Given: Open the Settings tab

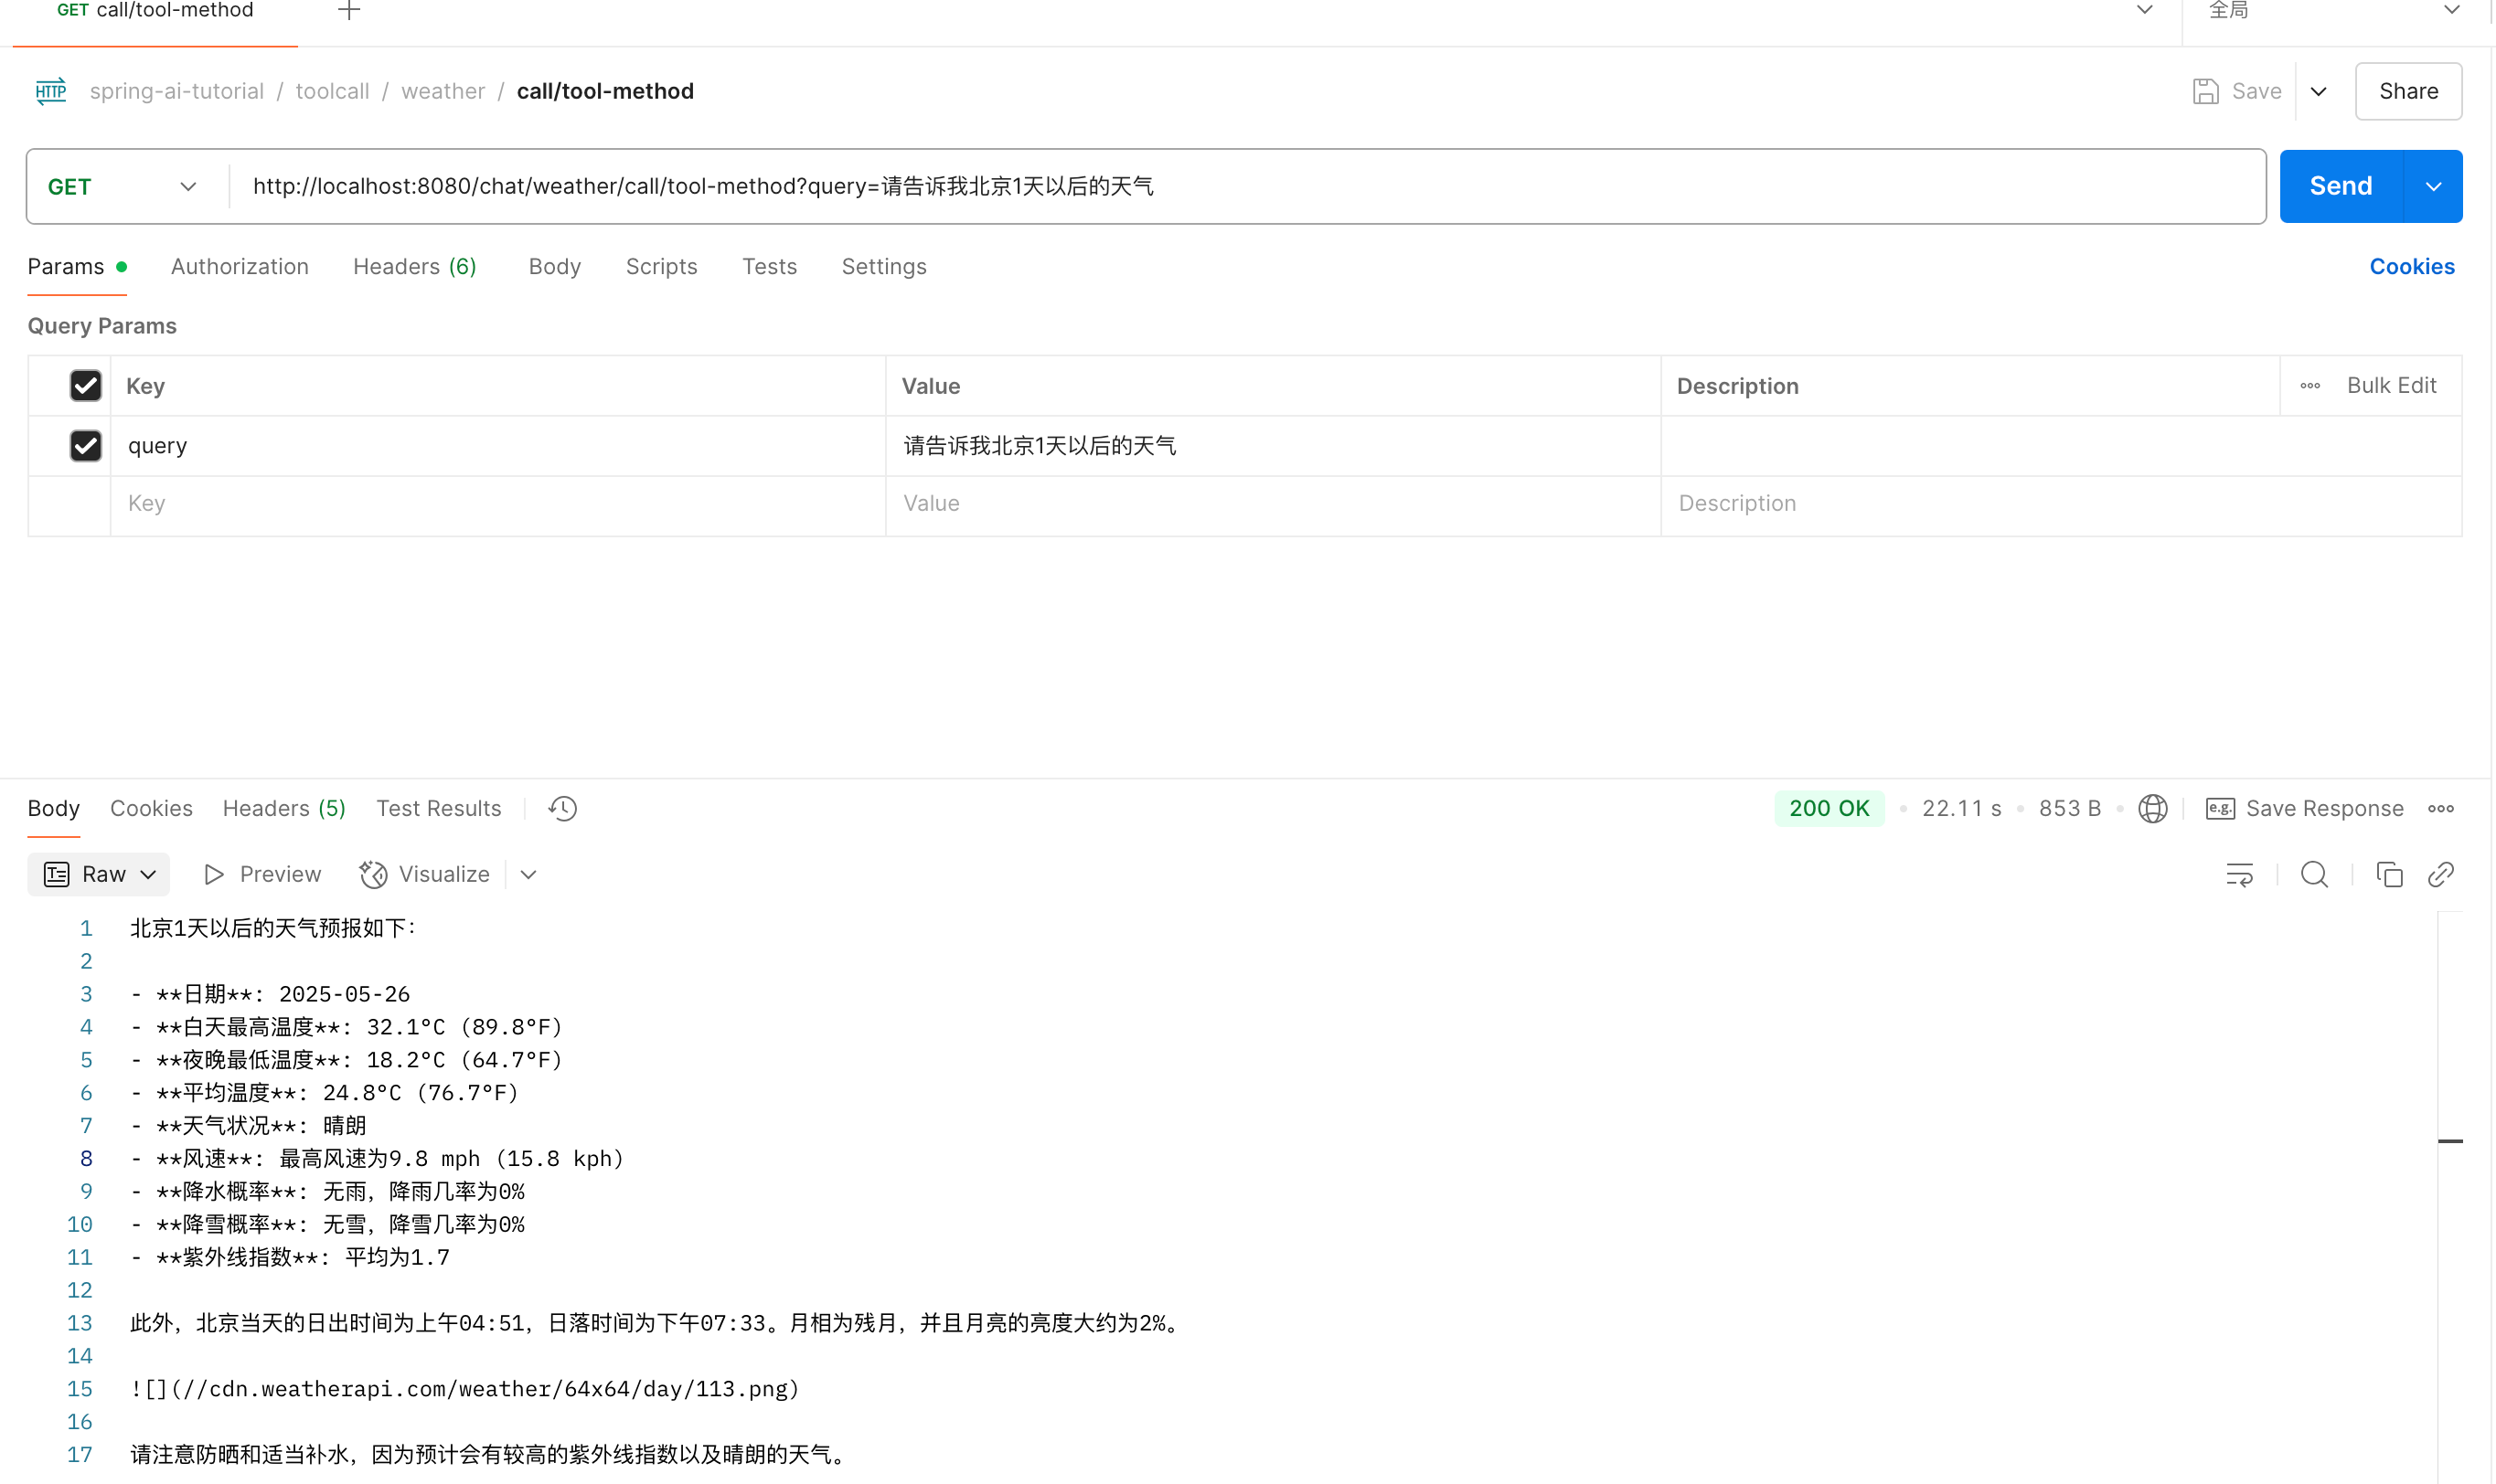Looking at the screenshot, I should click(x=883, y=267).
